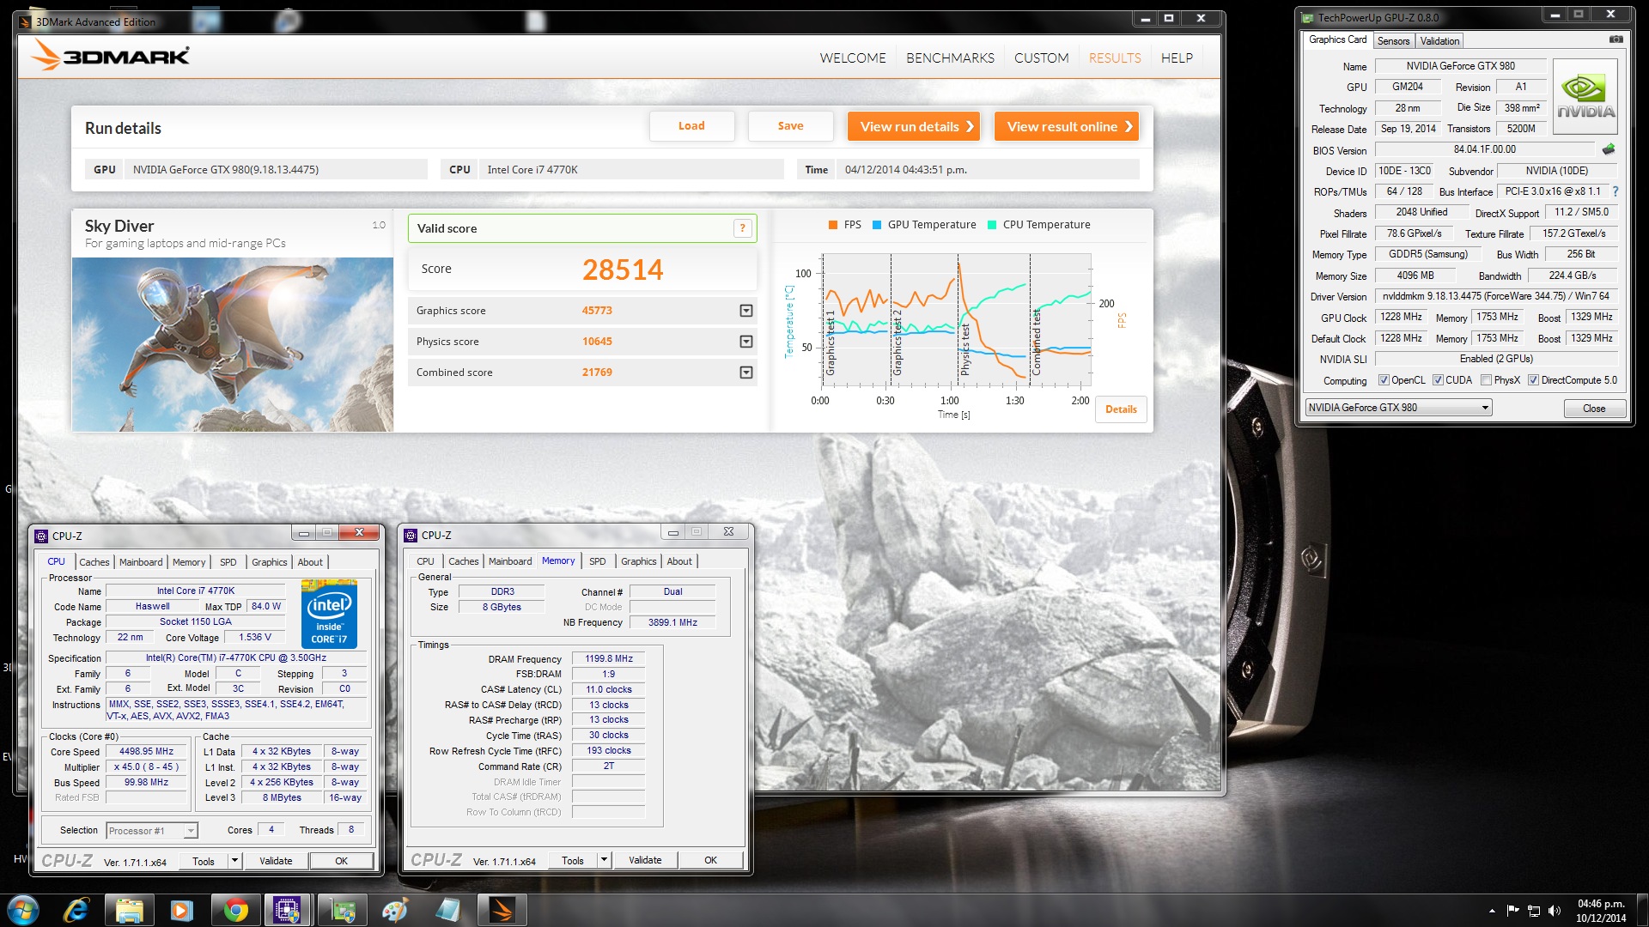
Task: Toggle the PhysX checkbox in GPU-Z
Action: pos(1486,380)
